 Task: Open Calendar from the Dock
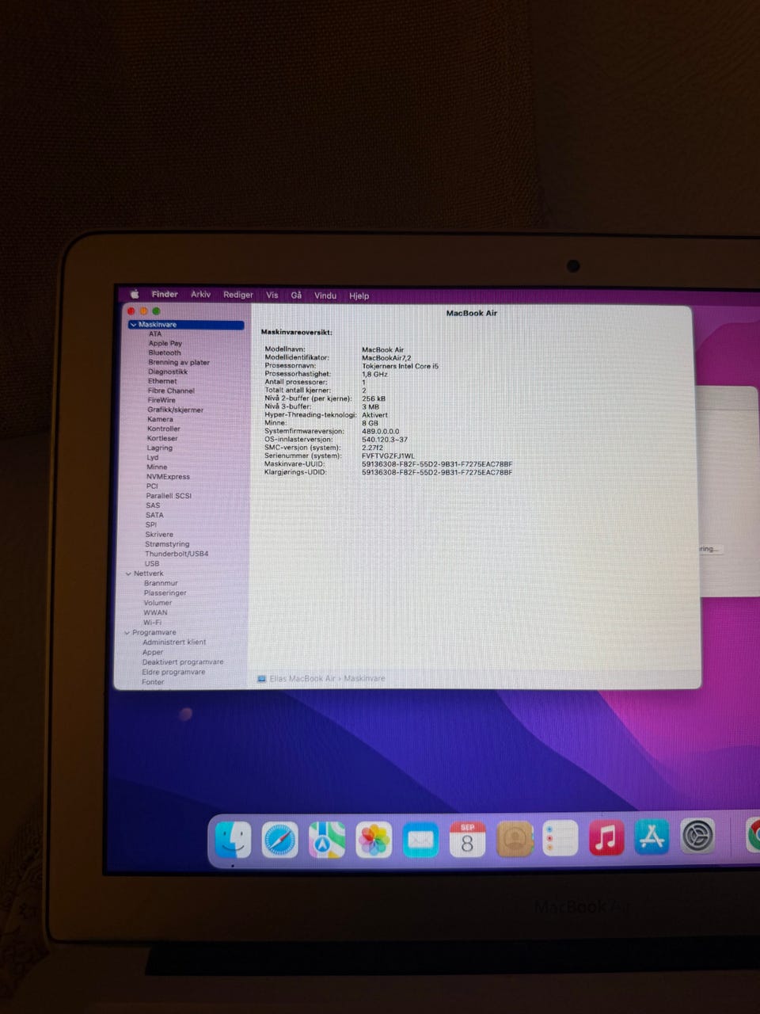(467, 840)
